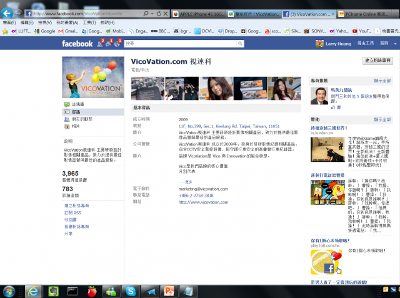Image resolution: width=400 pixels, height=298 pixels.
Task: Click the Facebook search magnifier button
Action: 240,44
